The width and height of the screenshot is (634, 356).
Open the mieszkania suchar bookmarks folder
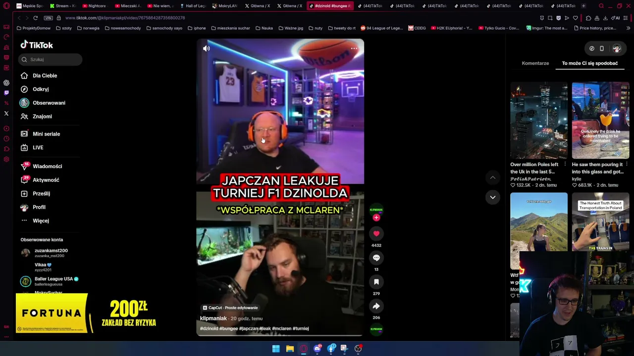tap(230, 28)
